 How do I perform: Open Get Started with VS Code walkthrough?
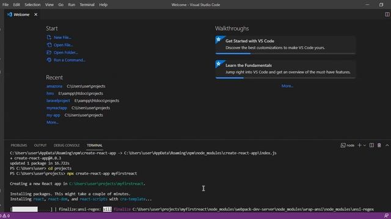tap(285, 44)
